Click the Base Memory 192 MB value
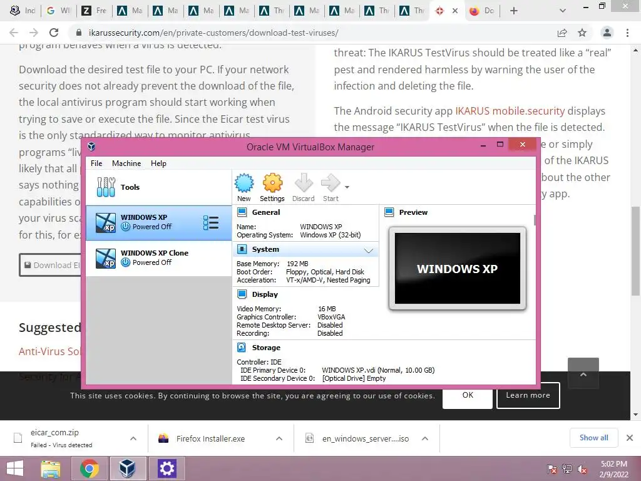Viewport: 641px width, 481px height. tap(297, 264)
